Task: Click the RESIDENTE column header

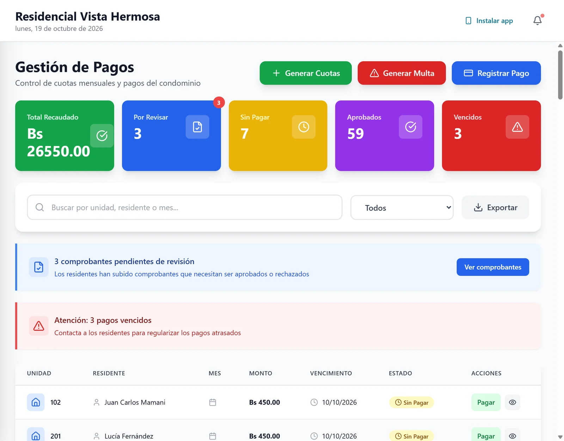Action: coord(109,373)
